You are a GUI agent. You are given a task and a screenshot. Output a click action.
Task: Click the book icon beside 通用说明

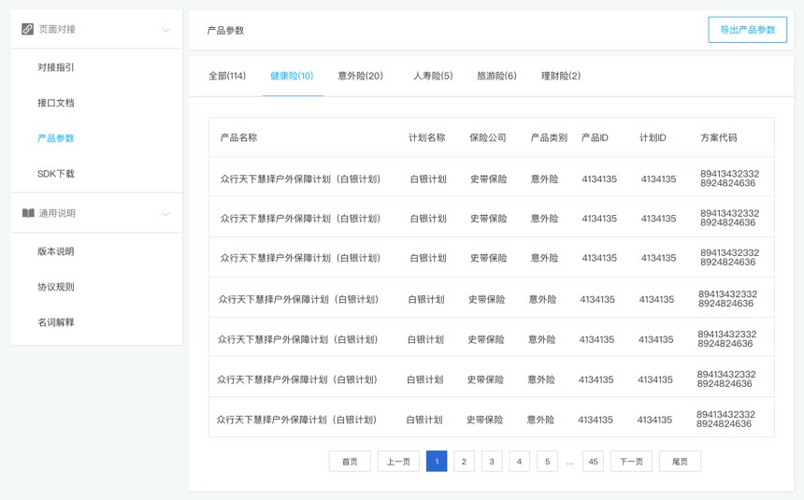[27, 213]
